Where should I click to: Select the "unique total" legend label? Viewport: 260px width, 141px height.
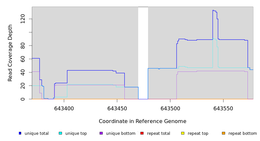click(36, 133)
